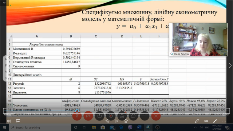Screen dimensions: 233x131
Task: Open the volume control
Action: 9,121
